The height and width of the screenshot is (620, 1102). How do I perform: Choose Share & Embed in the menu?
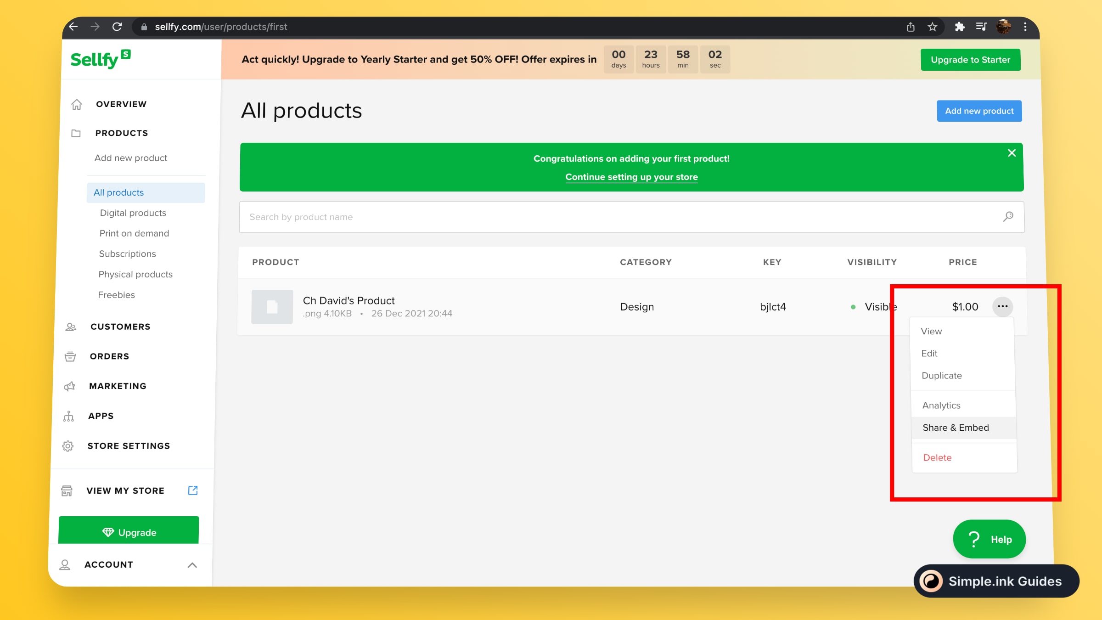964,428
